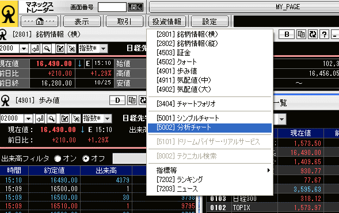
Task: Click the edit-note icon in 歩み値 toolbar
Action: [64, 118]
